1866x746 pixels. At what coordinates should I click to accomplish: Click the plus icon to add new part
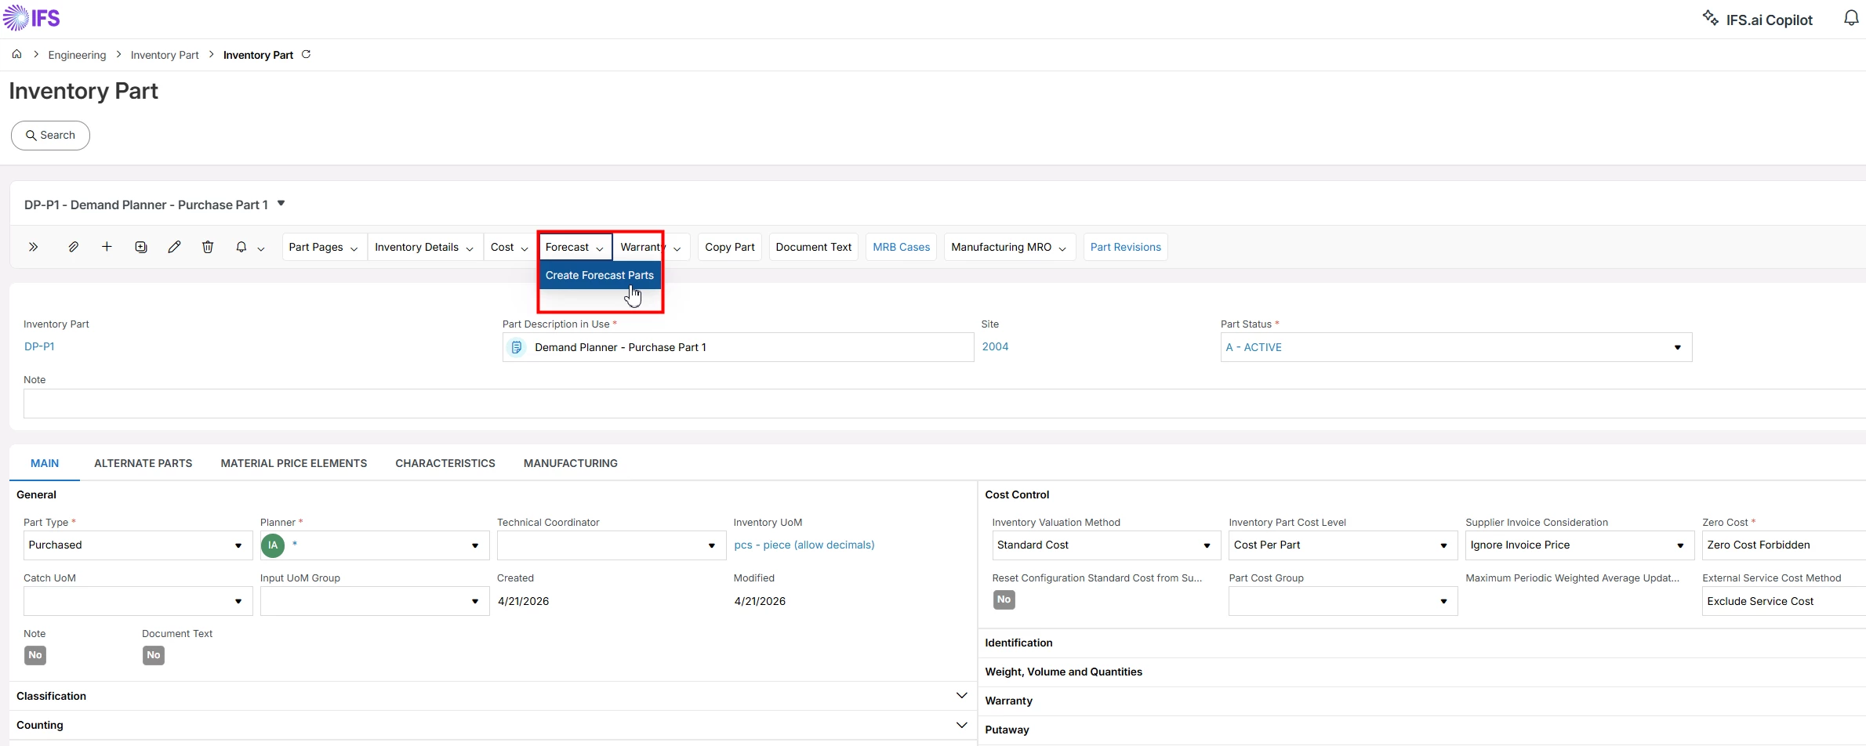point(107,247)
